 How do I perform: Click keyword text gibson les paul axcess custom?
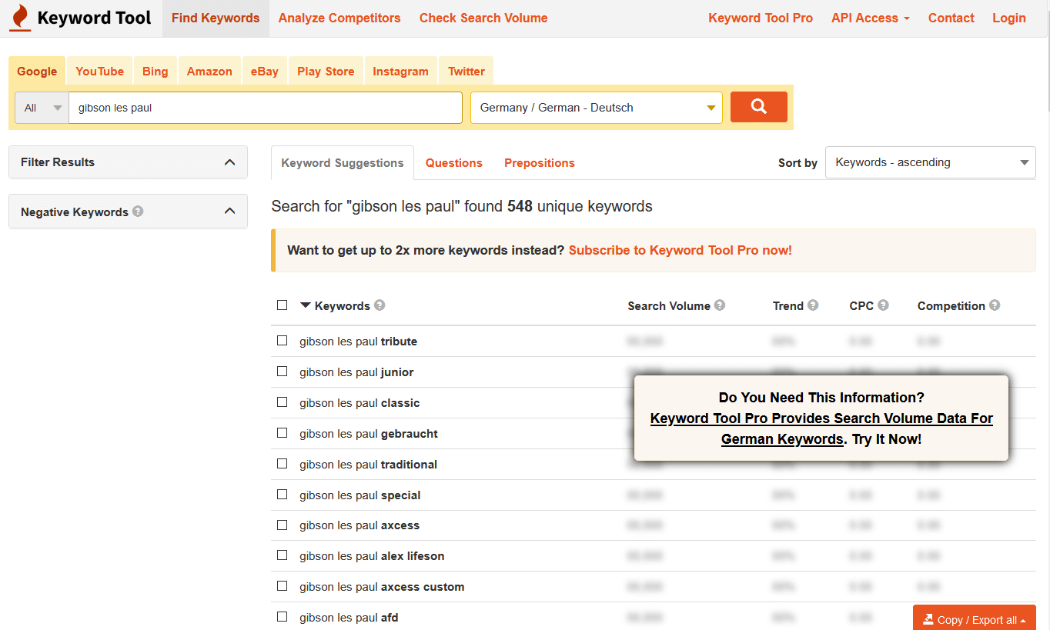coord(382,586)
